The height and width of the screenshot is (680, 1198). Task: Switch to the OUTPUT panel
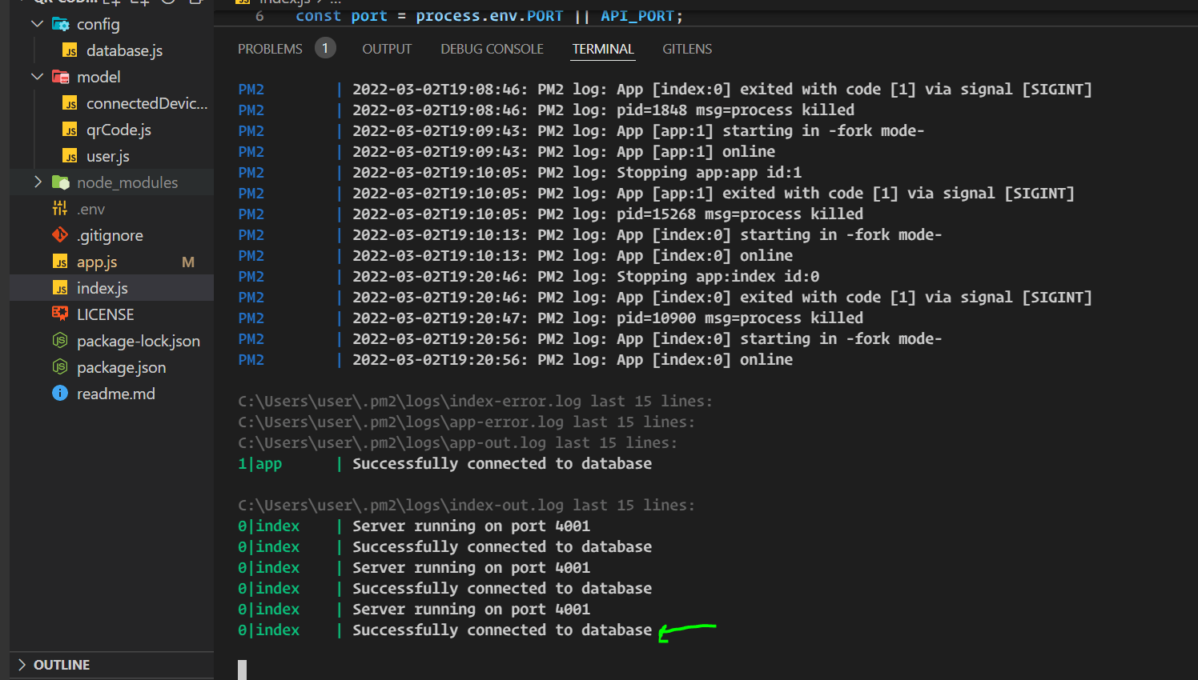tap(387, 48)
